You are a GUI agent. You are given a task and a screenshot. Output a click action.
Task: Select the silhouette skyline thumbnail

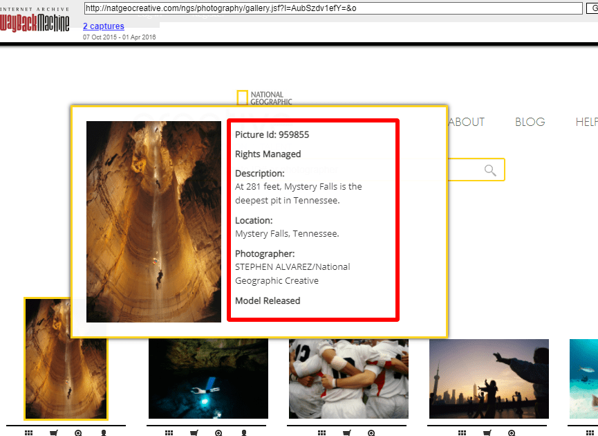pyautogui.click(x=488, y=379)
